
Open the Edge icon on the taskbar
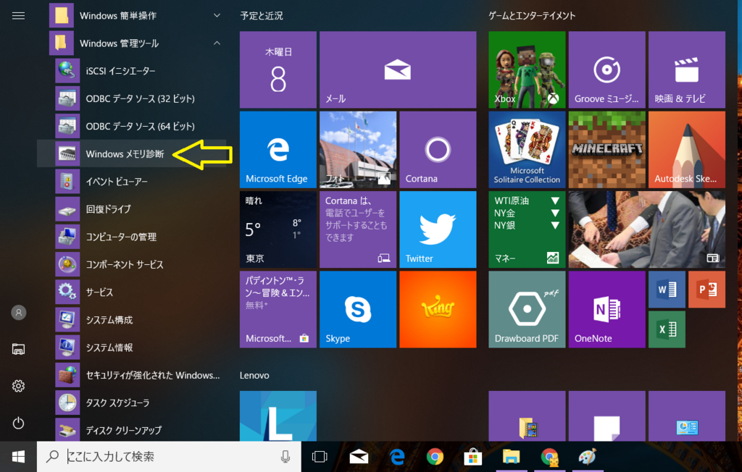tap(397, 457)
